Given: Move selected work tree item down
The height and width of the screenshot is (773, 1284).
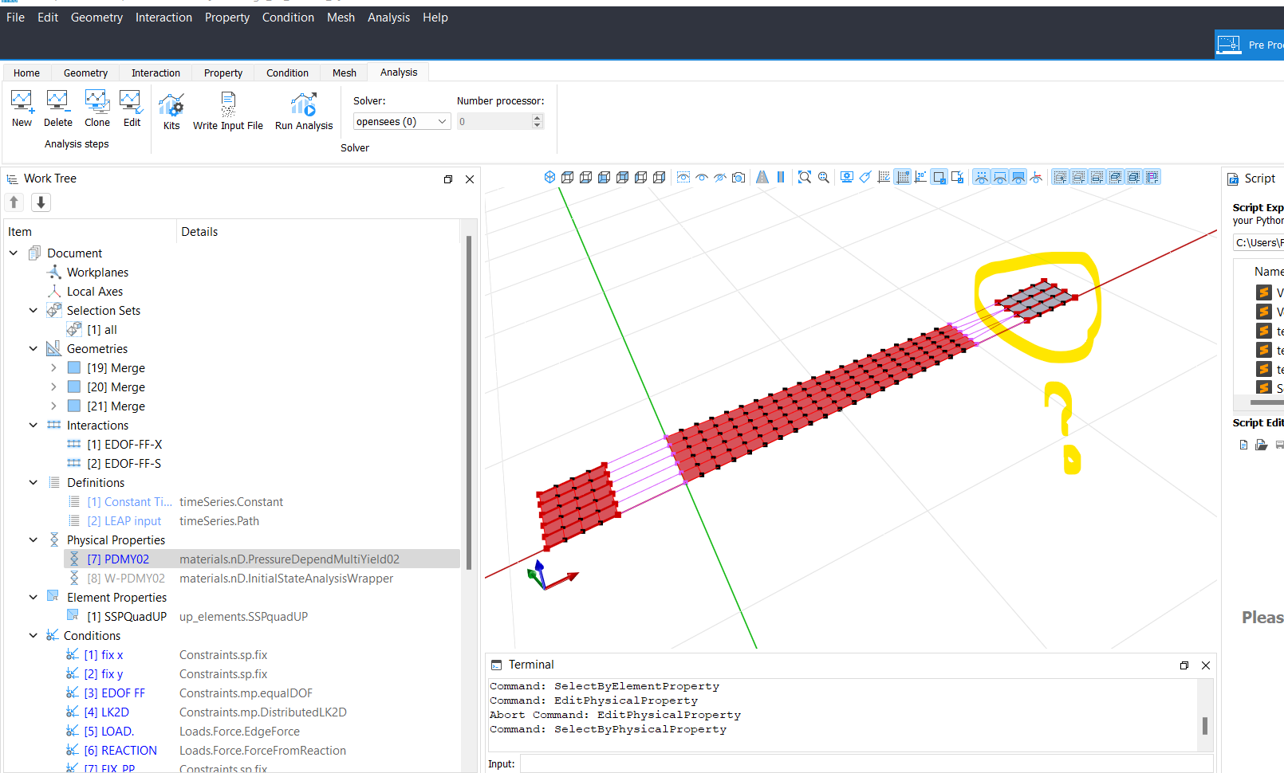Looking at the screenshot, I should tap(41, 202).
